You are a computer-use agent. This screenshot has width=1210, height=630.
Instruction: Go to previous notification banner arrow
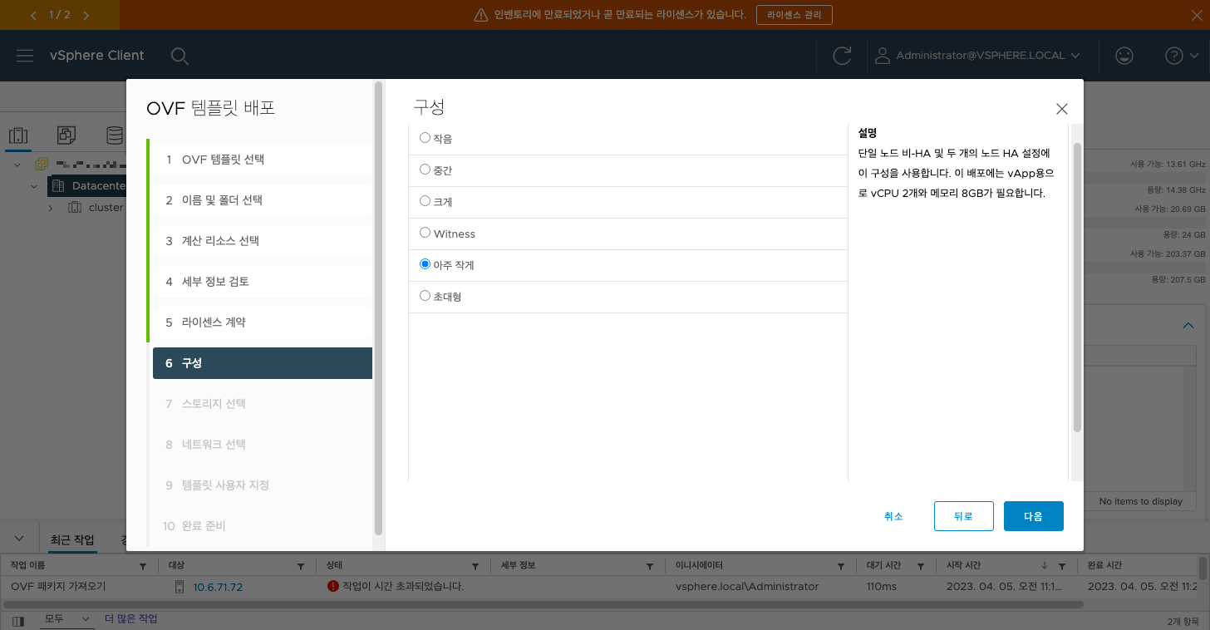click(33, 15)
